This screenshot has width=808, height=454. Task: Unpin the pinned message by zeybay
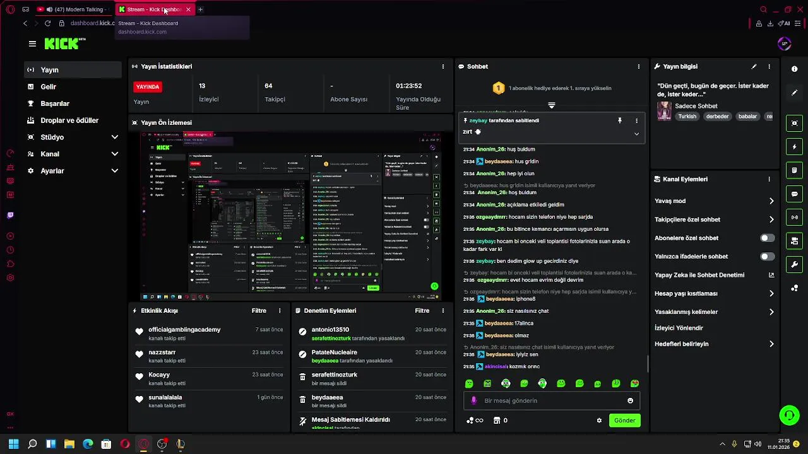620,120
